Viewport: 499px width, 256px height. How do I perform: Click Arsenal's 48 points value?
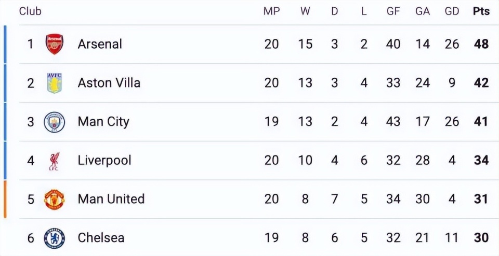pyautogui.click(x=481, y=44)
